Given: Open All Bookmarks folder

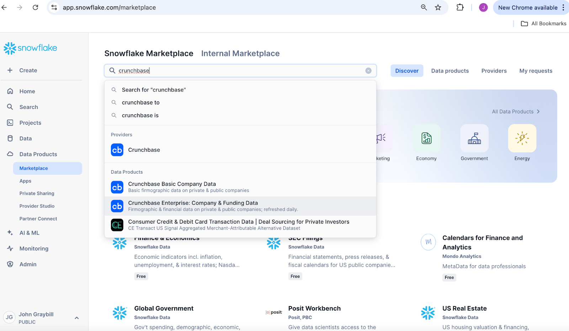Looking at the screenshot, I should 543,23.
